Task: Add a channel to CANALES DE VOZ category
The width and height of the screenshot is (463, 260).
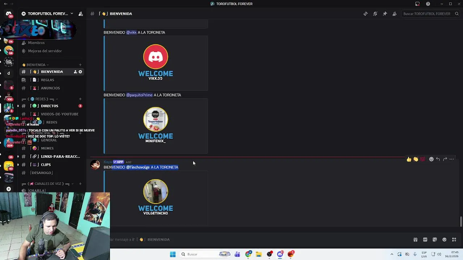Action: (x=80, y=184)
